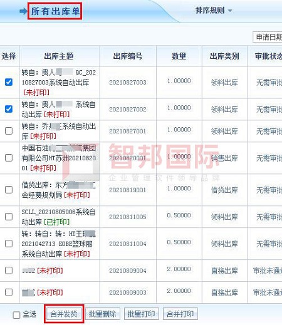Tick the checkbox for order 20210809003
Screen dimensions: 282x325
point(9,292)
